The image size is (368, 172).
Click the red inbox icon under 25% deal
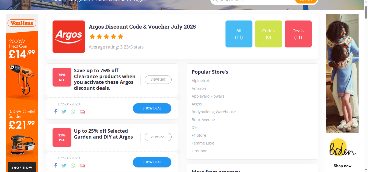point(82,166)
